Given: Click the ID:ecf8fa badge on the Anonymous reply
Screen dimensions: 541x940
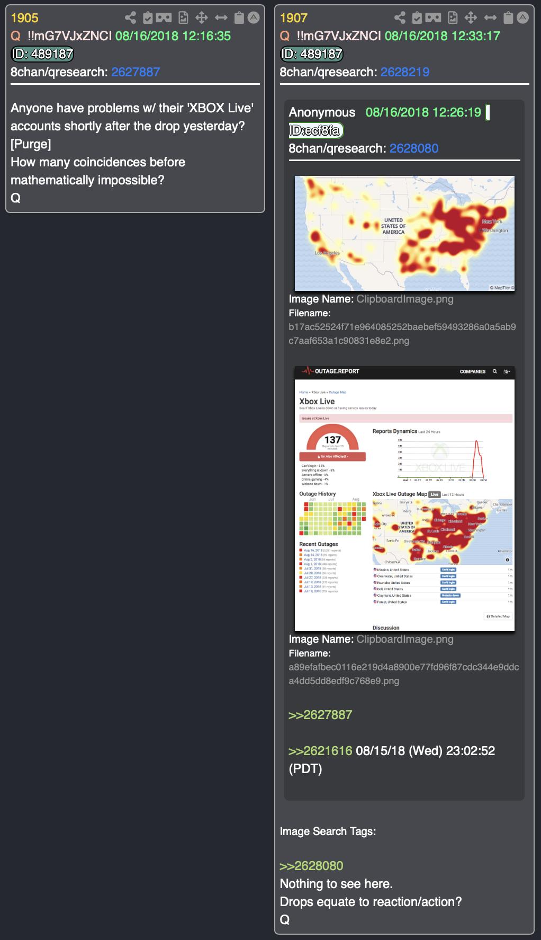Looking at the screenshot, I should pos(316,130).
